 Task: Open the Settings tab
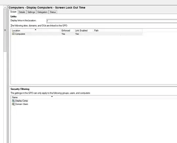pos(31,12)
